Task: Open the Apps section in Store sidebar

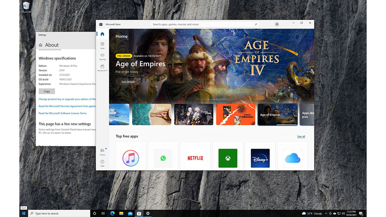Action: tap(102, 45)
